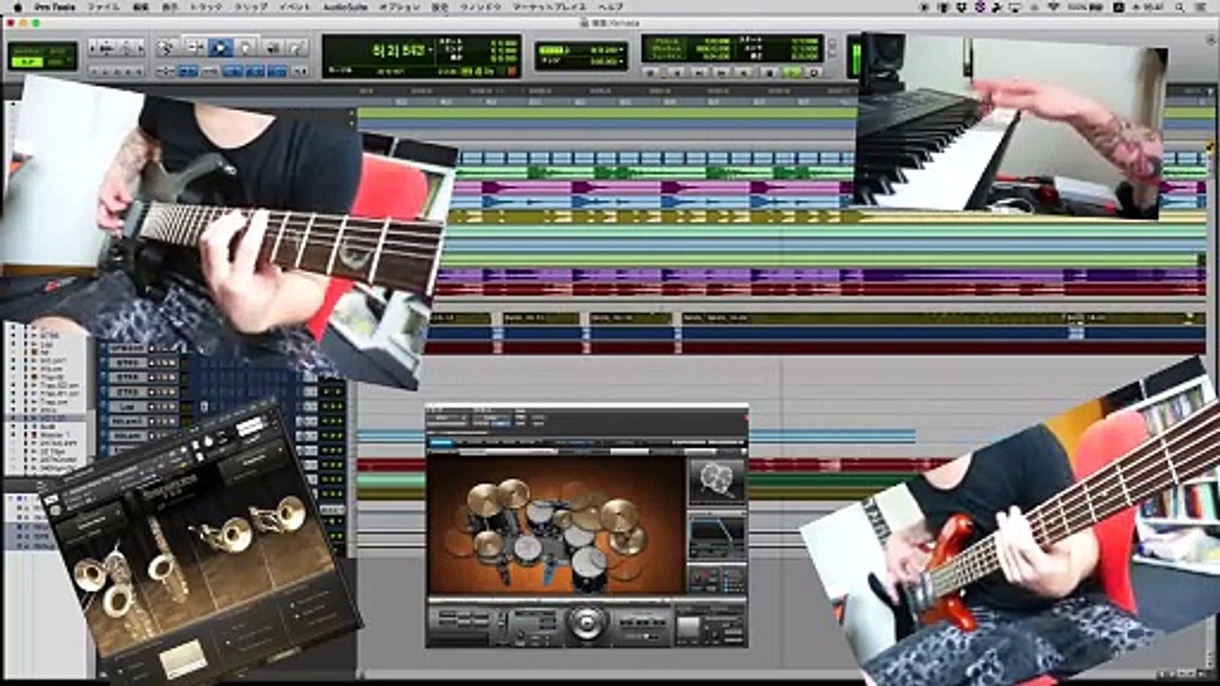
Task: Select the Grabber hand tool
Action: (246, 47)
